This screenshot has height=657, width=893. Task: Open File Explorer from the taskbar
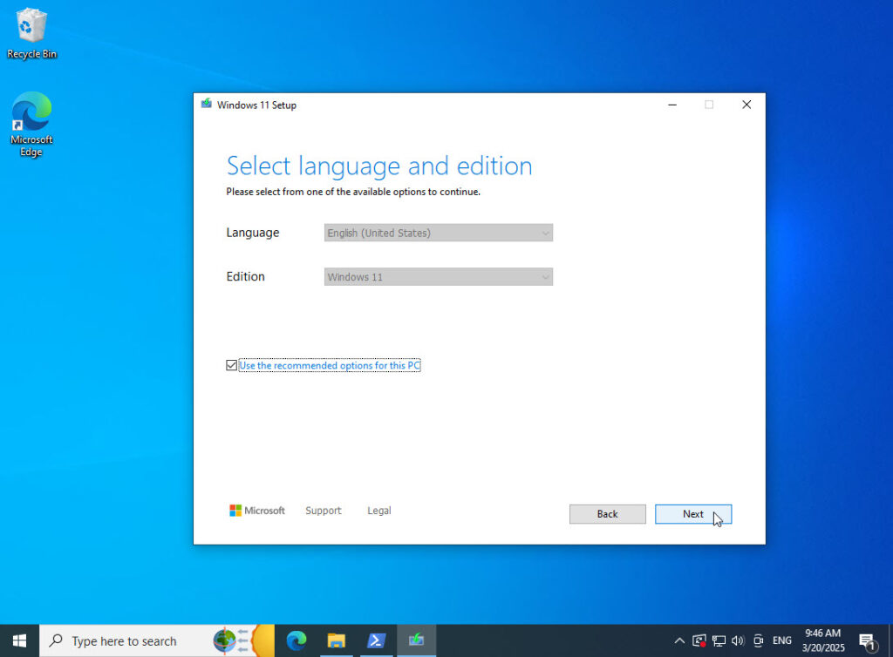pyautogui.click(x=336, y=640)
